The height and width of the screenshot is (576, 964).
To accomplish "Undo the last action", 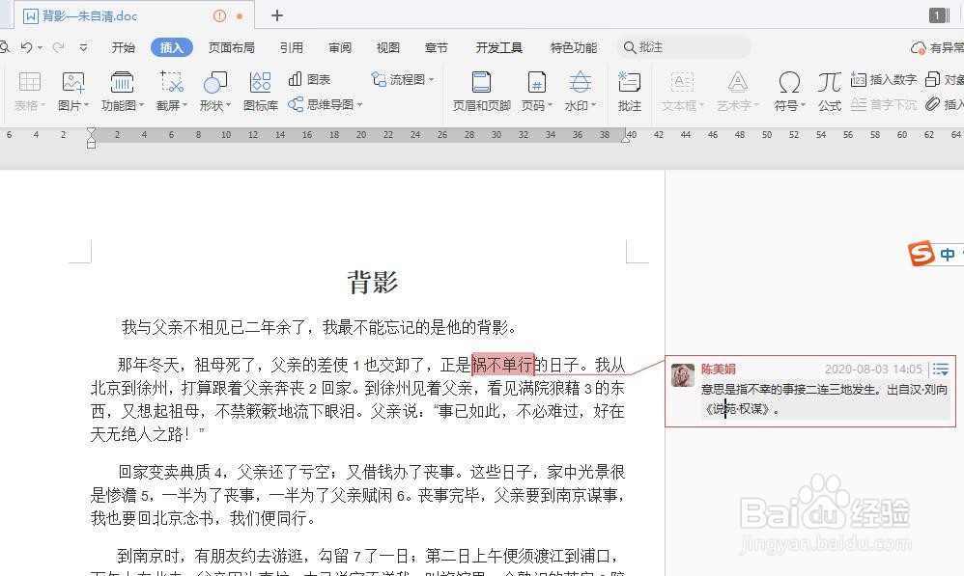I will [x=27, y=46].
